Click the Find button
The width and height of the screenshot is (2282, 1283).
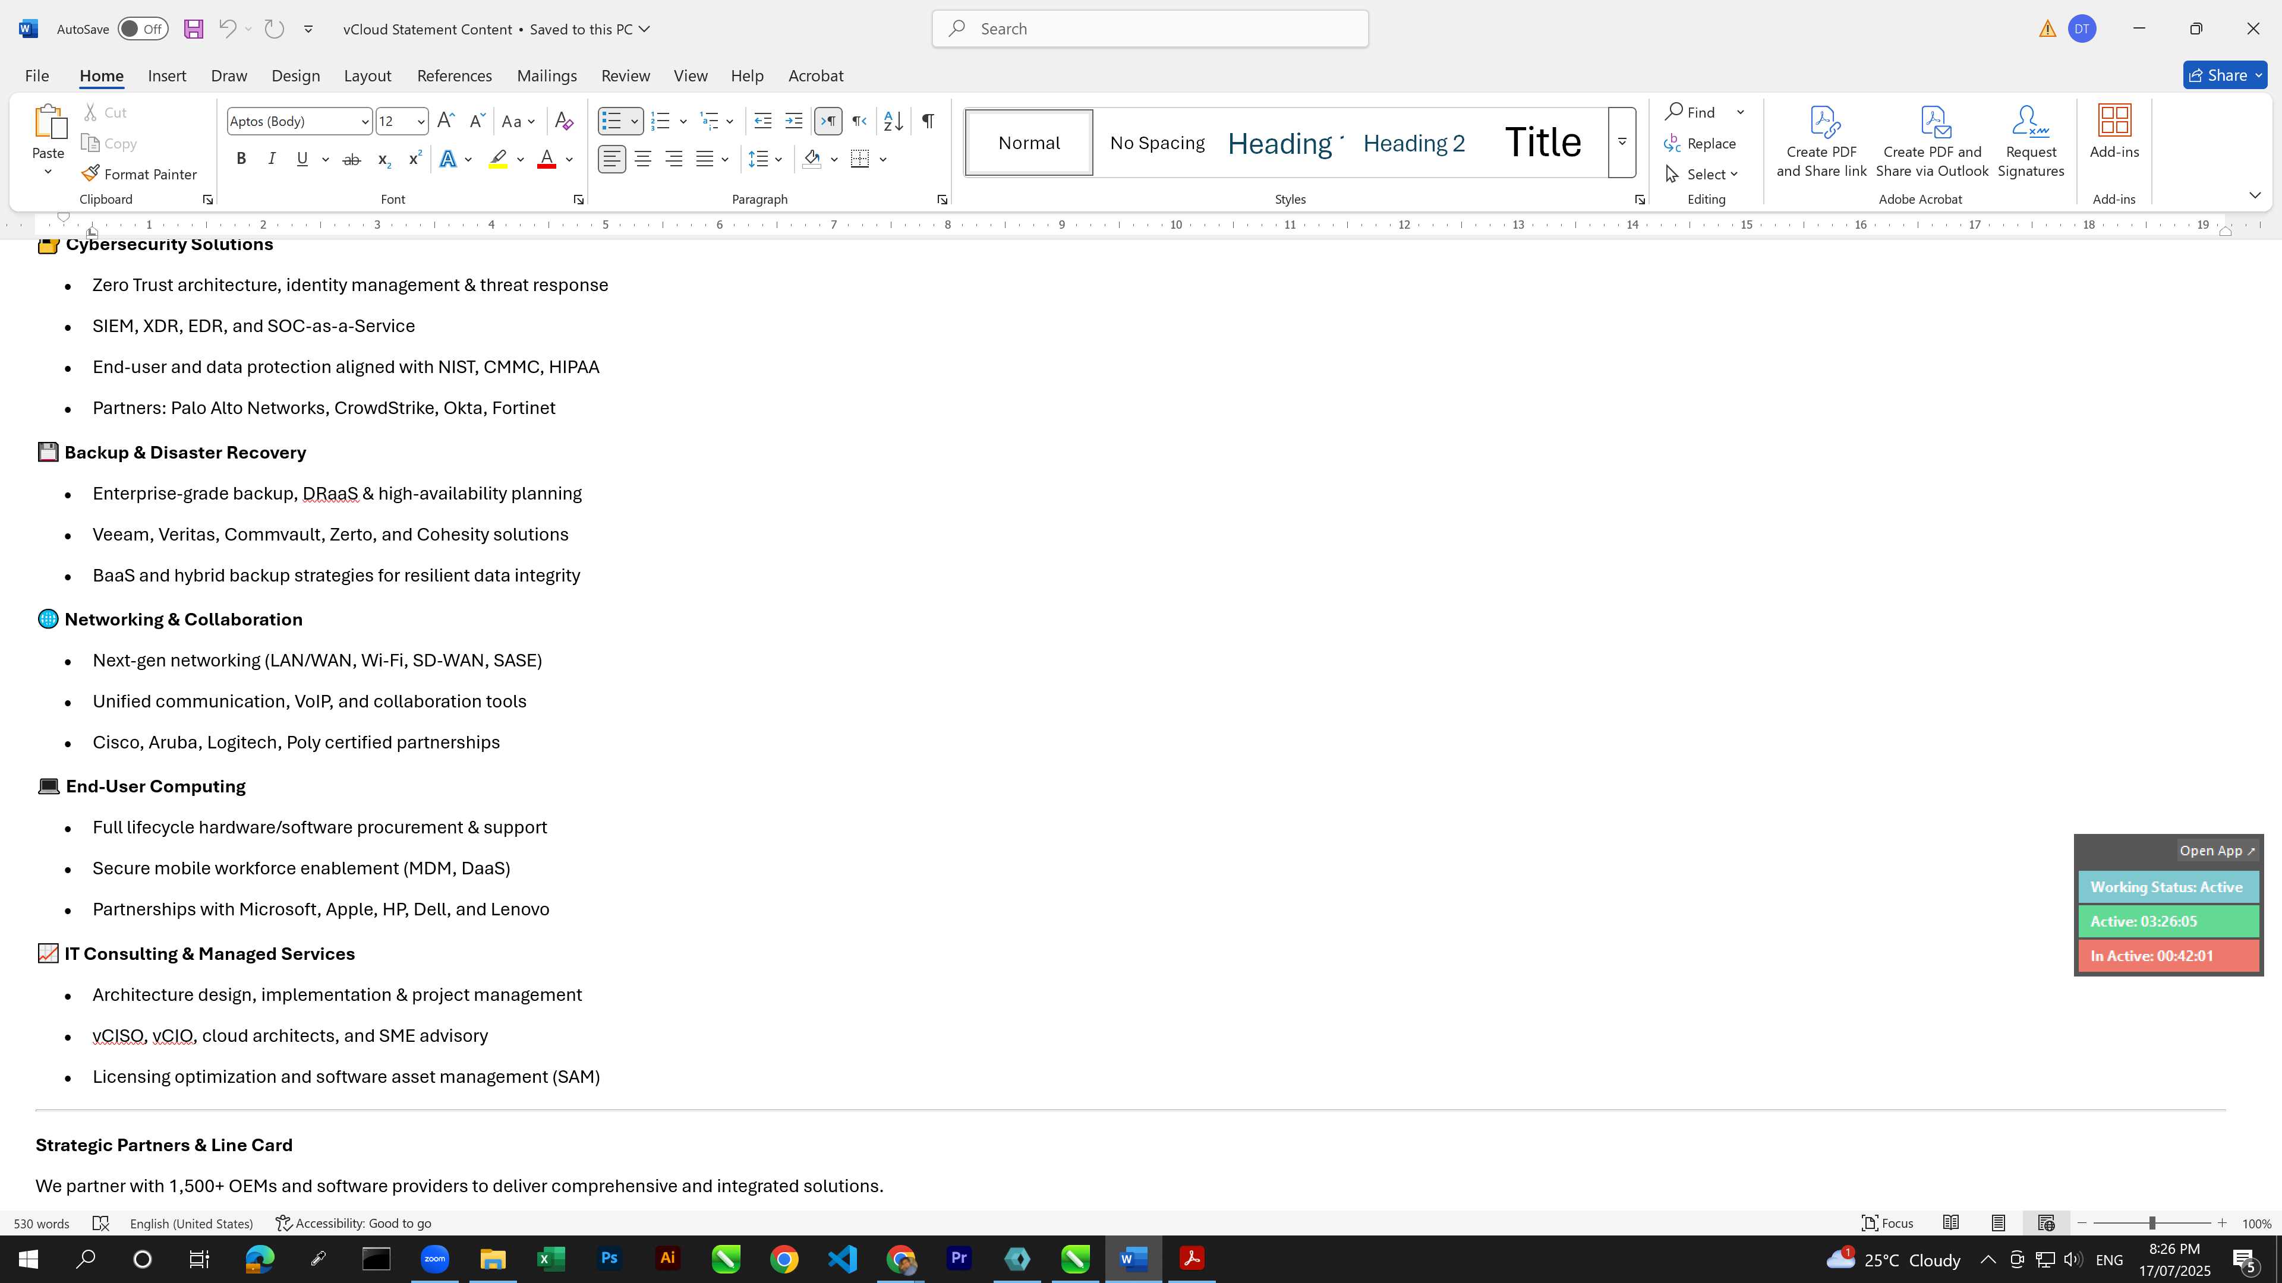pyautogui.click(x=1690, y=112)
